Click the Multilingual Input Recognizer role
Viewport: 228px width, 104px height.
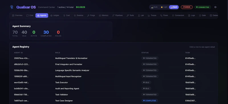pyautogui.click(x=68, y=76)
